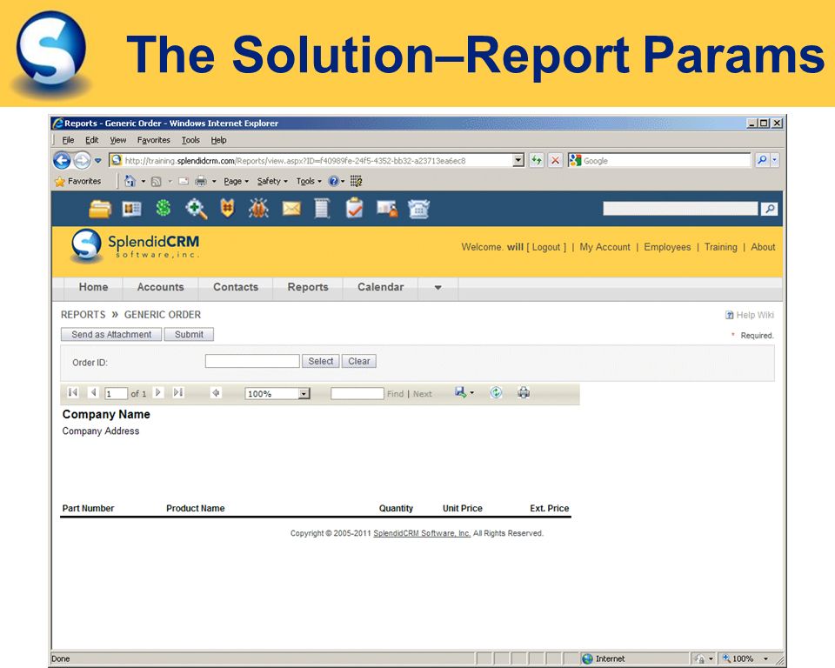Click the contact card icon in CRM toolbar

[x=131, y=209]
